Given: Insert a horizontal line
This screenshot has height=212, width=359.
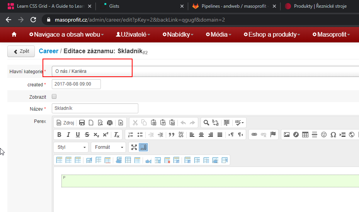Looking at the screenshot, I should 315,135.
